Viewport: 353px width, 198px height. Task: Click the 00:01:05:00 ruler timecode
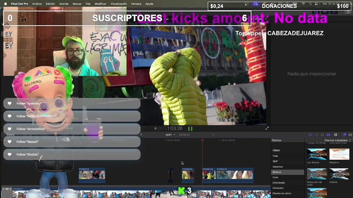228,140
